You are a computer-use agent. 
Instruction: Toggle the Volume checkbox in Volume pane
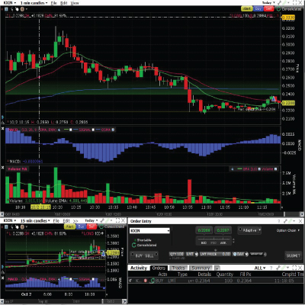coord(276,169)
